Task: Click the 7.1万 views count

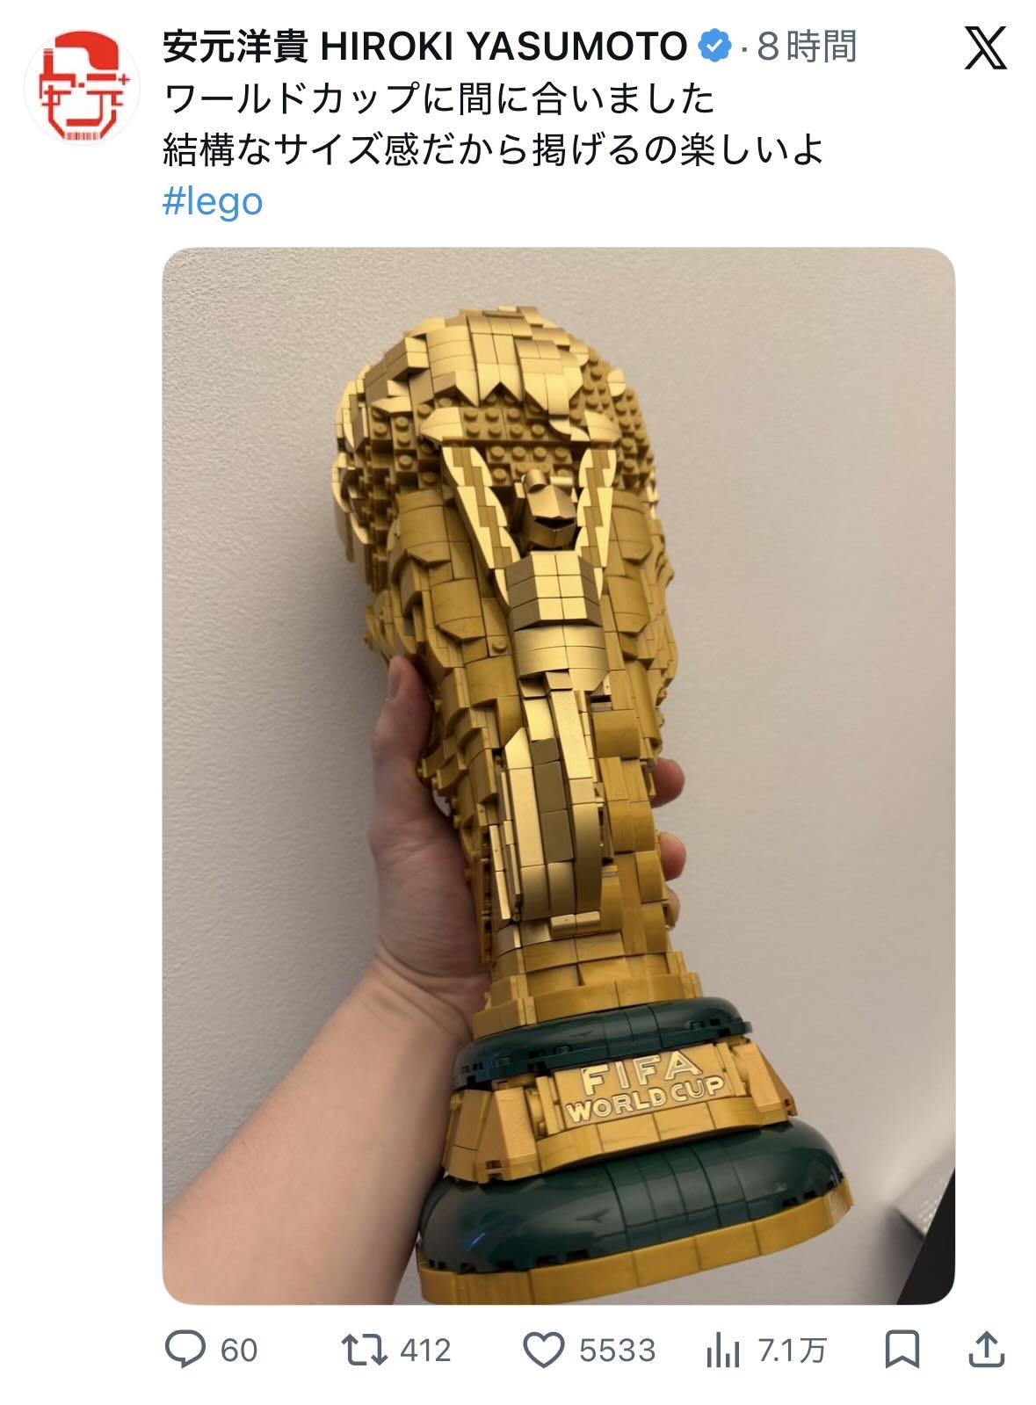Action: tap(792, 1351)
